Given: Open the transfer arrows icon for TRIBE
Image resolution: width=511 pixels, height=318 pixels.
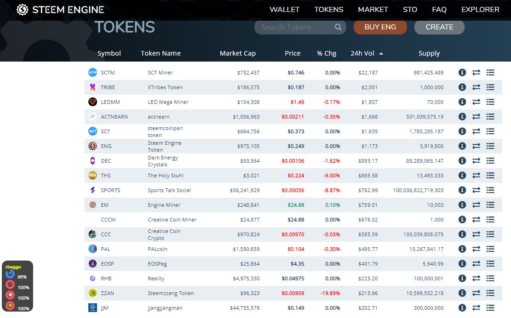Looking at the screenshot, I should [x=476, y=87].
